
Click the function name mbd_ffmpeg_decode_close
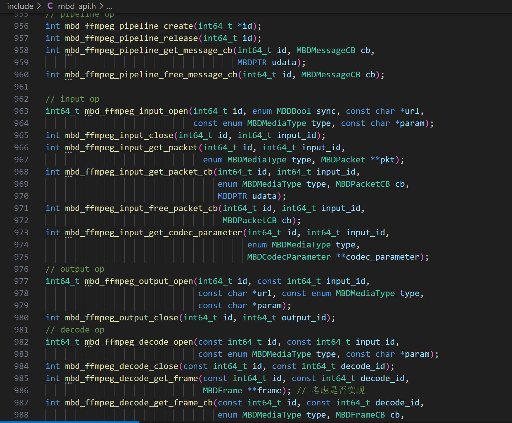[x=122, y=366]
